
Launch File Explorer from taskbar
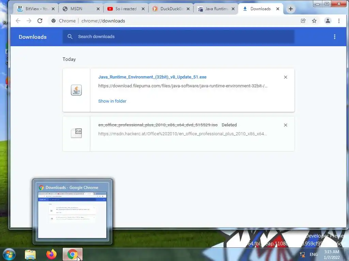[30, 254]
